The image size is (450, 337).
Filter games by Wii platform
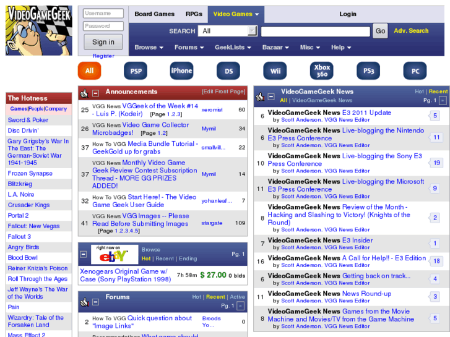(275, 71)
